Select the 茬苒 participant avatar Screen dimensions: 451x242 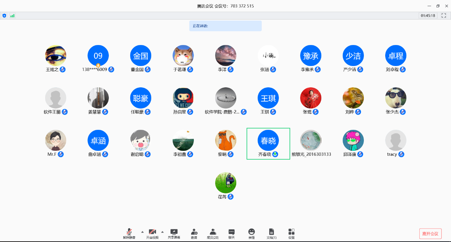click(225, 183)
